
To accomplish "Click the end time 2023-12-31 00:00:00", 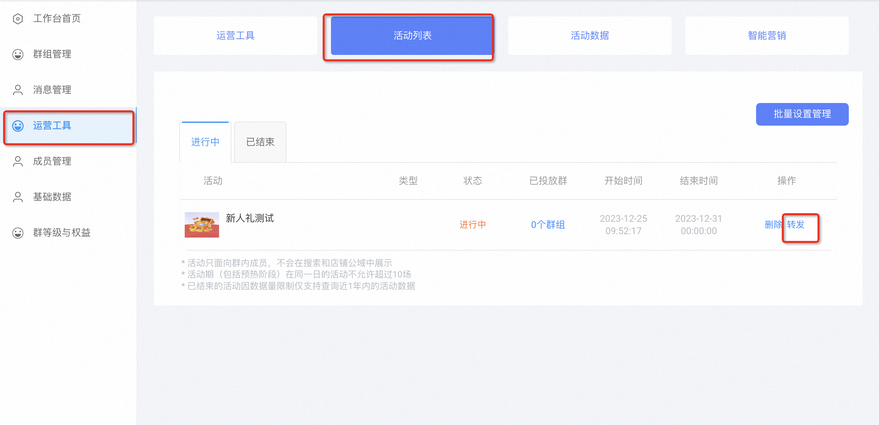I will click(699, 225).
